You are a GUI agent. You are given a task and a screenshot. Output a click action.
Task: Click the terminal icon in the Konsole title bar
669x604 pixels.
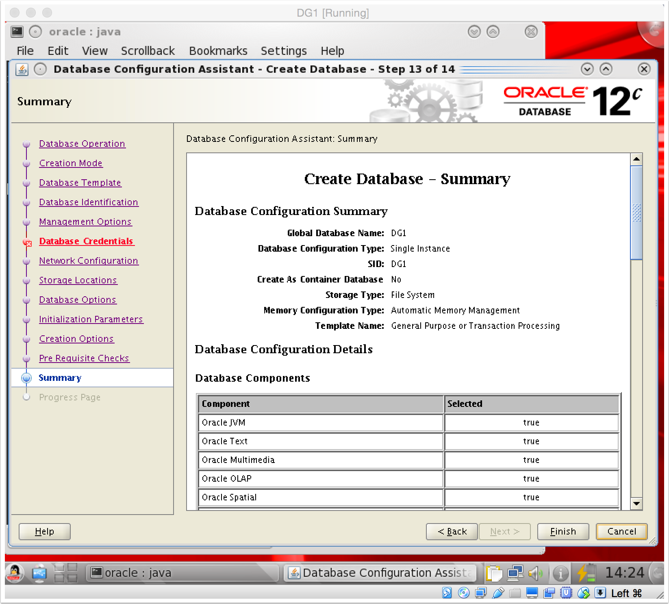tap(17, 32)
